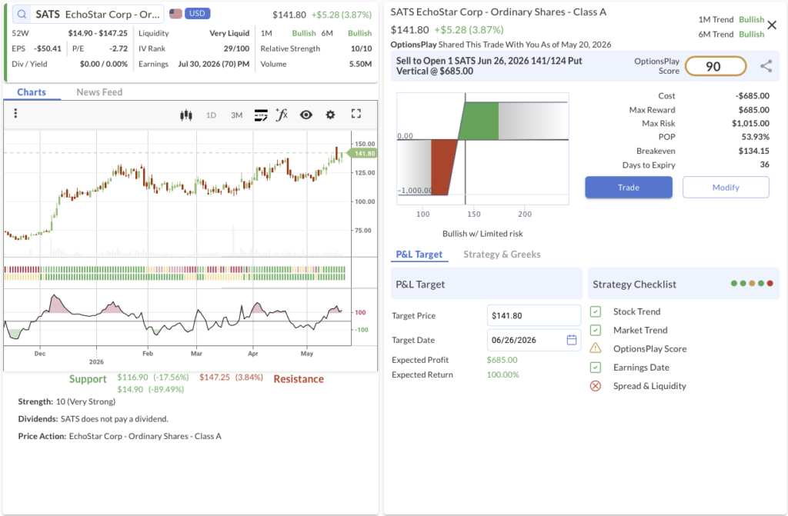This screenshot has height=516, width=788.
Task: Click the search magnifier icon beside SATS
Action: click(x=22, y=15)
